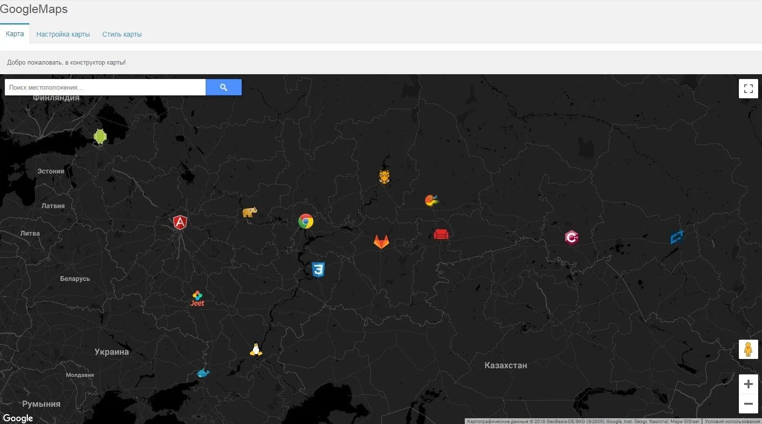Click the Grunt boar marker
Viewport: 762px width, 424px height.
384,177
